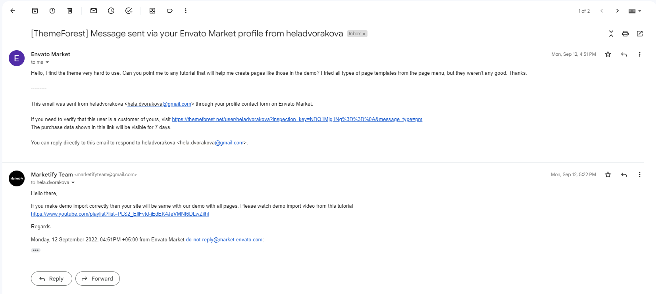Move conversation to another folder
The image size is (656, 294).
point(152,11)
